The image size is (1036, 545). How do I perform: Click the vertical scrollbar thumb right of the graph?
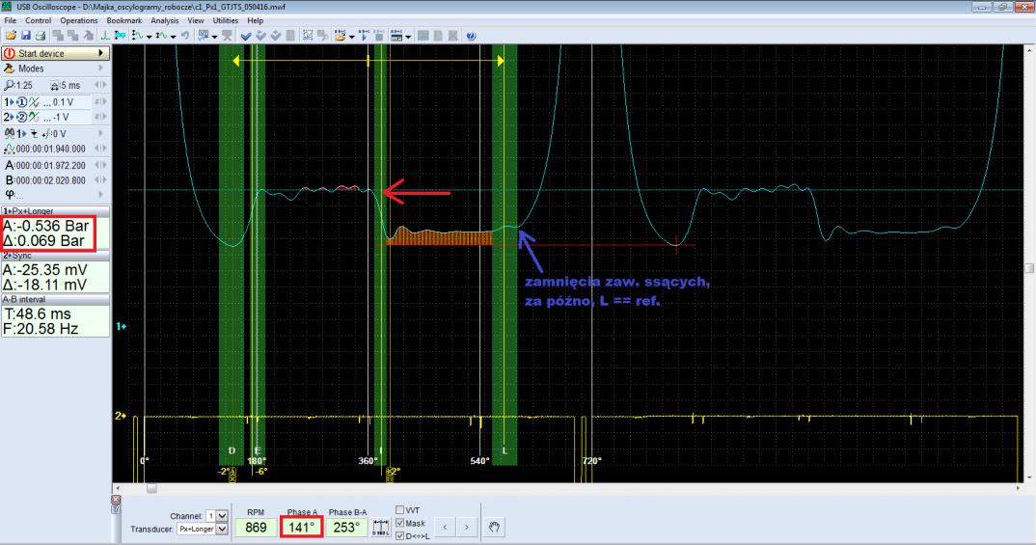[1029, 268]
